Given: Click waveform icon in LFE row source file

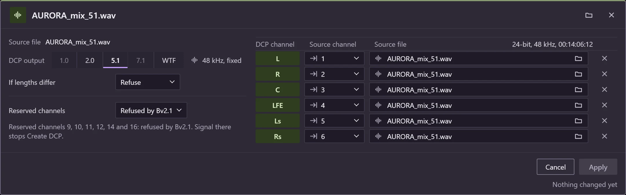Looking at the screenshot, I should pos(378,105).
